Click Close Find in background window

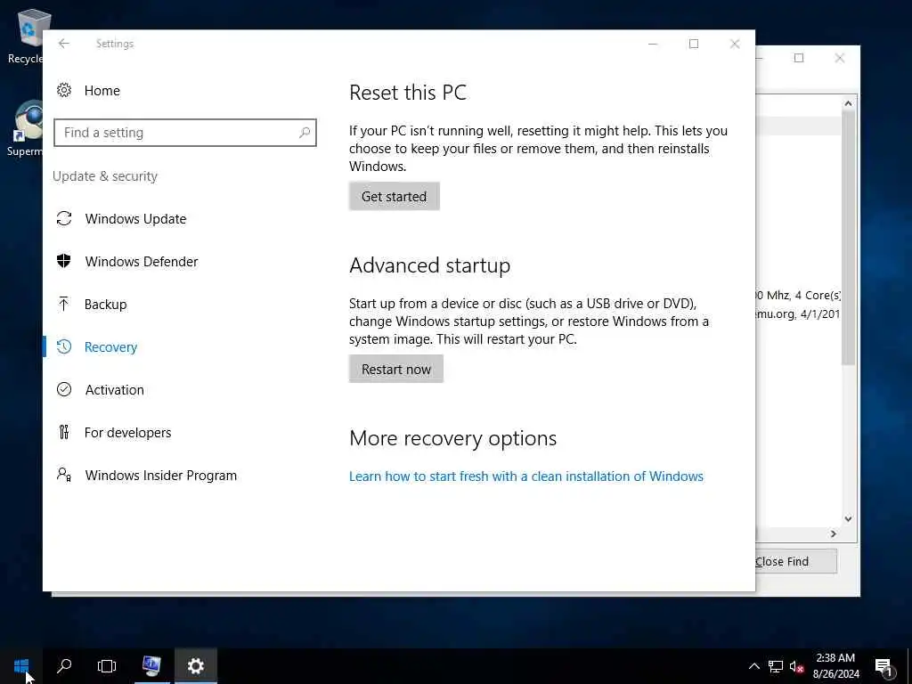pos(795,561)
